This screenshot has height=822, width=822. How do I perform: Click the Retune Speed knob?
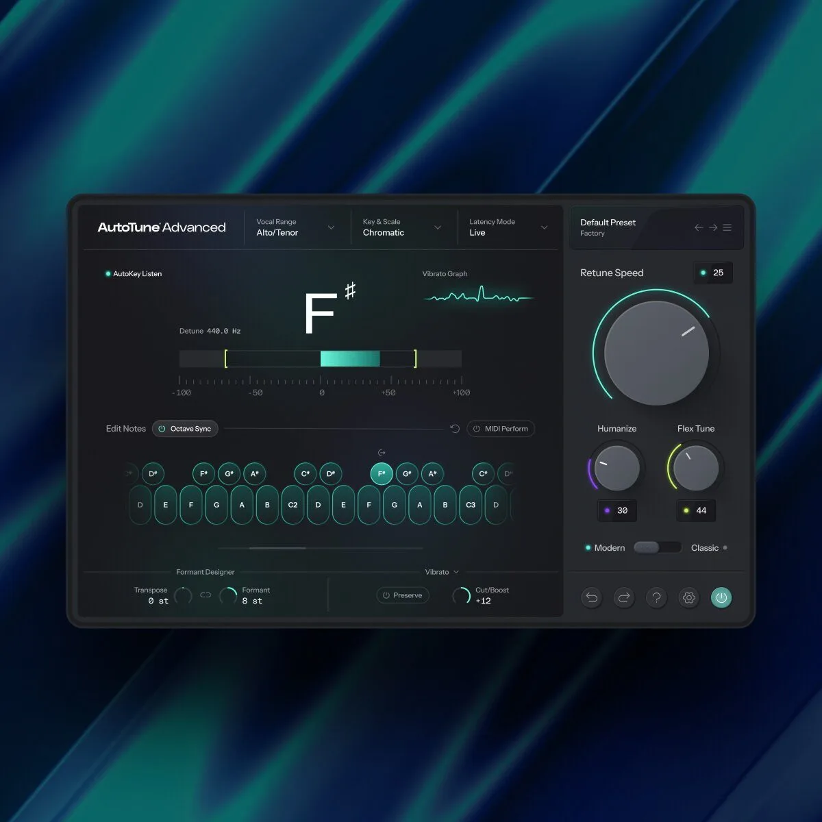tap(656, 353)
